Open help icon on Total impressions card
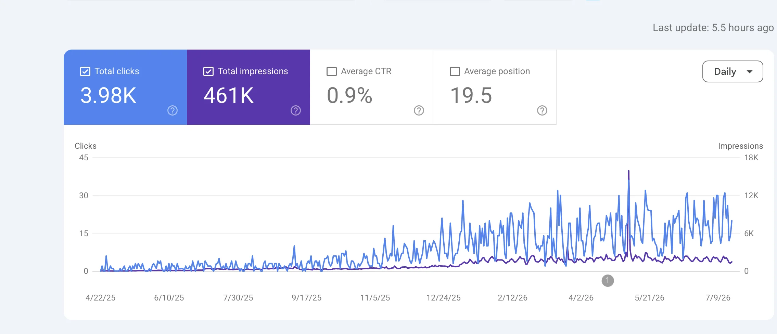The image size is (777, 334). point(296,110)
